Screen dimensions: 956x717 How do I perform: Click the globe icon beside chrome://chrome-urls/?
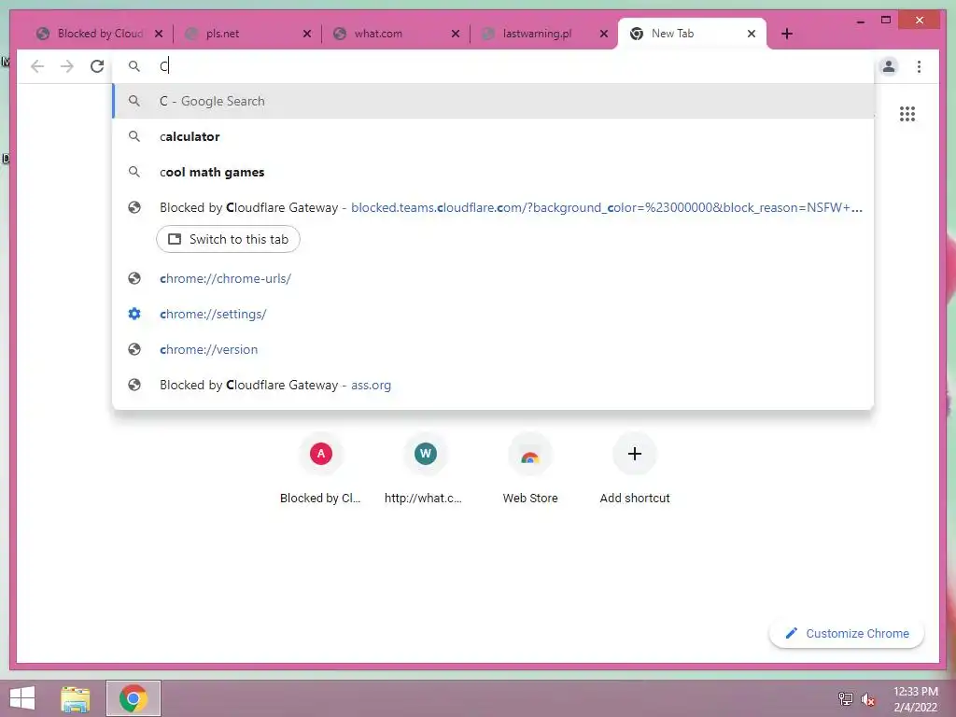[134, 278]
